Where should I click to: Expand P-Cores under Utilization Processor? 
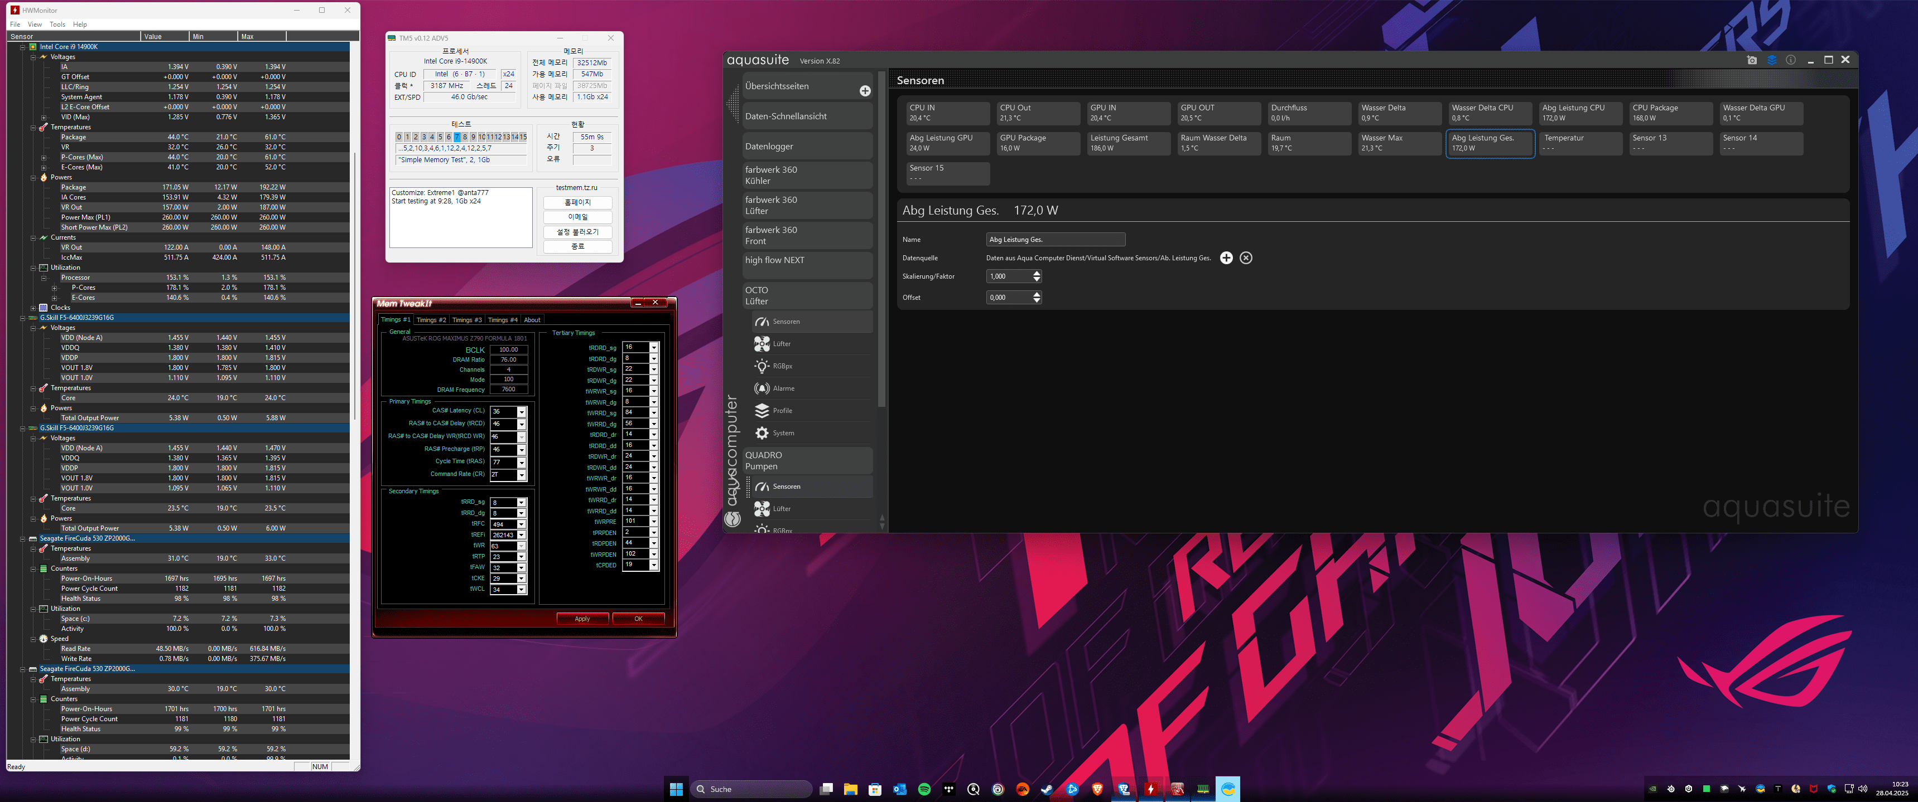(x=54, y=288)
